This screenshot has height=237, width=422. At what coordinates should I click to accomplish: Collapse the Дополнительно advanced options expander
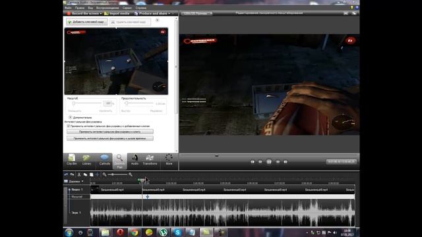[x=71, y=117]
